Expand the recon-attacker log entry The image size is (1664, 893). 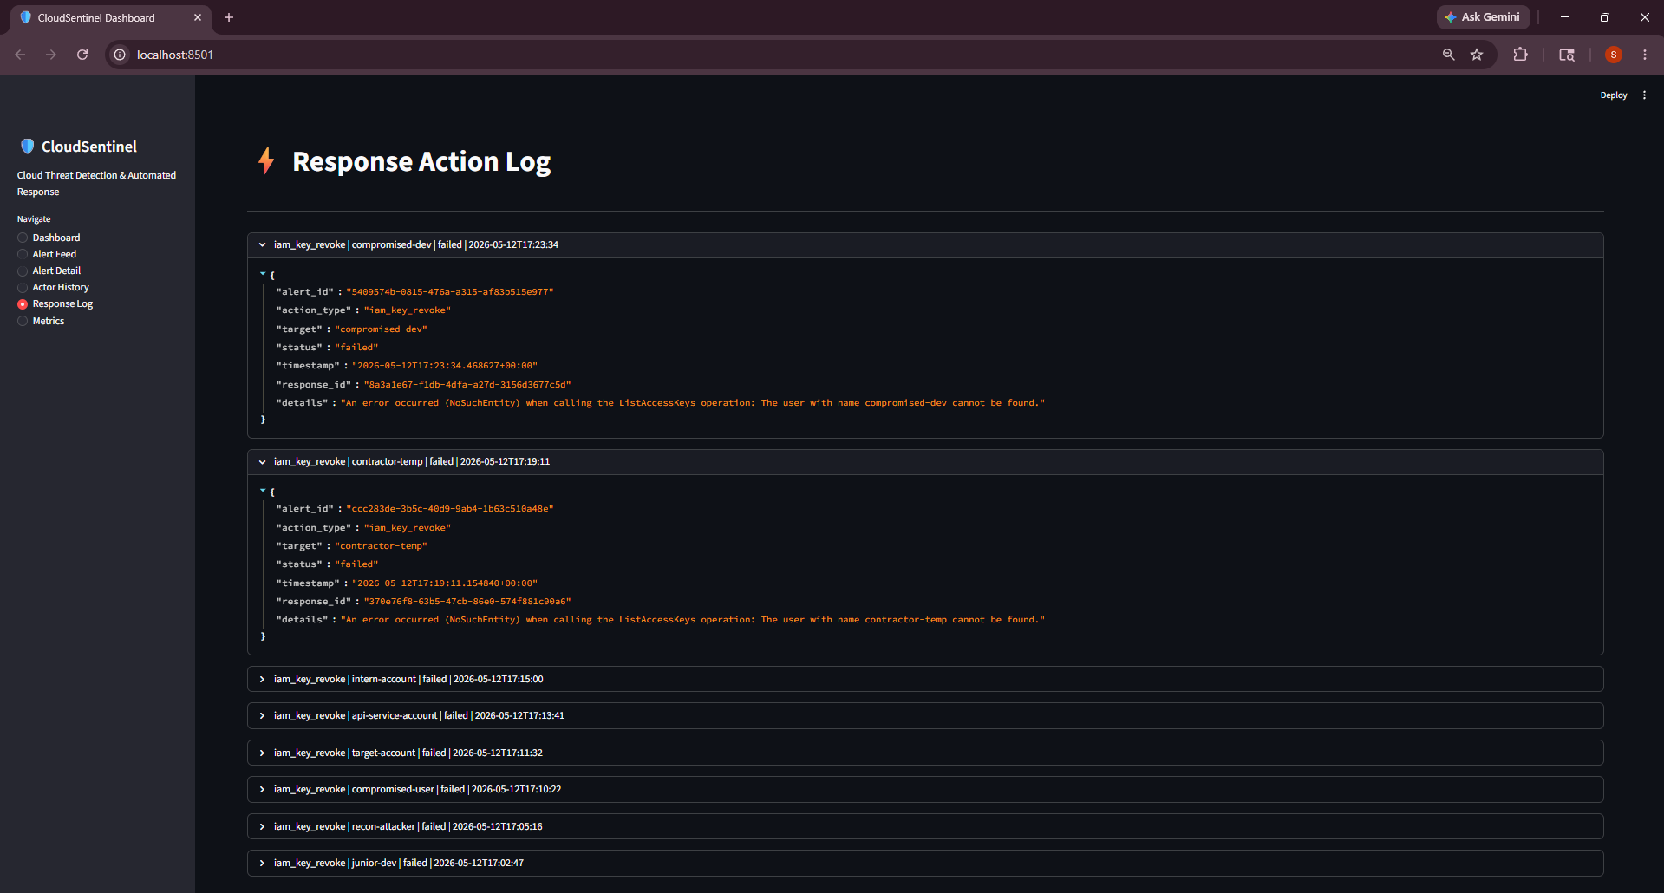point(925,826)
